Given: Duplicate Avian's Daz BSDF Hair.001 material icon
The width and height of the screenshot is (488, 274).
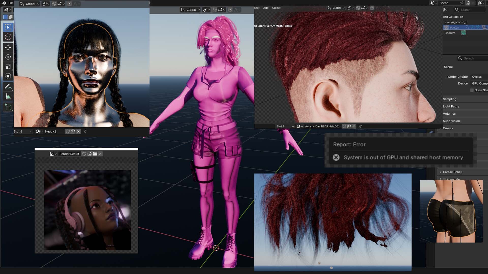Looking at the screenshot, I should coord(349,126).
